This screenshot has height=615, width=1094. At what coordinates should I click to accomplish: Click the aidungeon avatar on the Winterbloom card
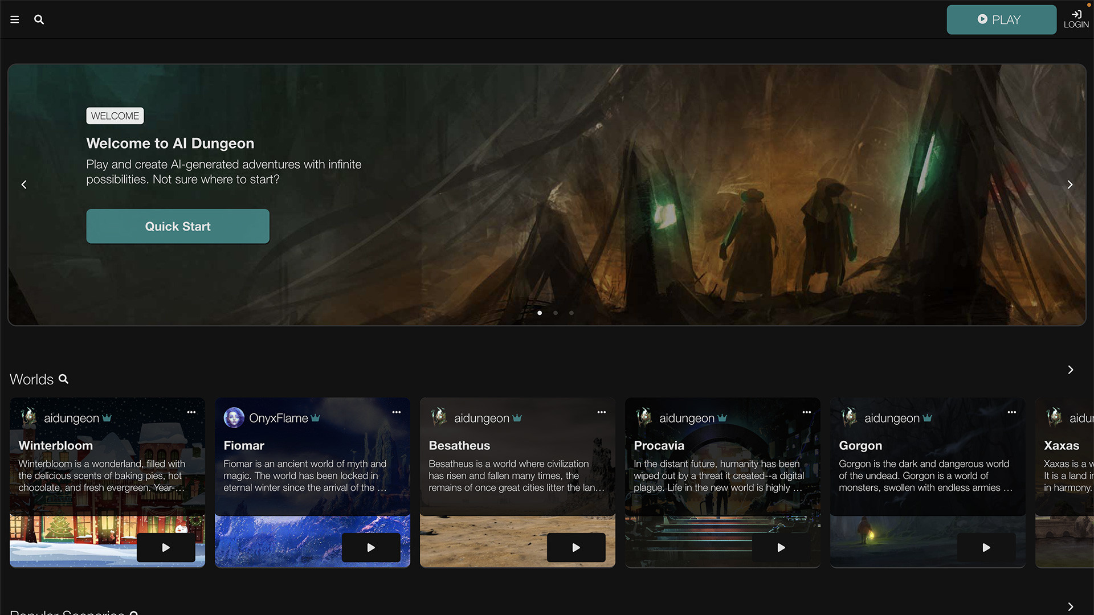tap(29, 417)
